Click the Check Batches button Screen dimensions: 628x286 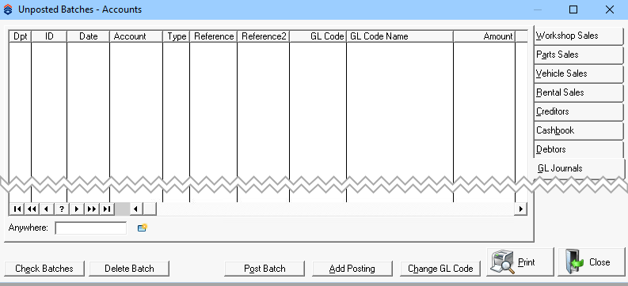coord(44,269)
